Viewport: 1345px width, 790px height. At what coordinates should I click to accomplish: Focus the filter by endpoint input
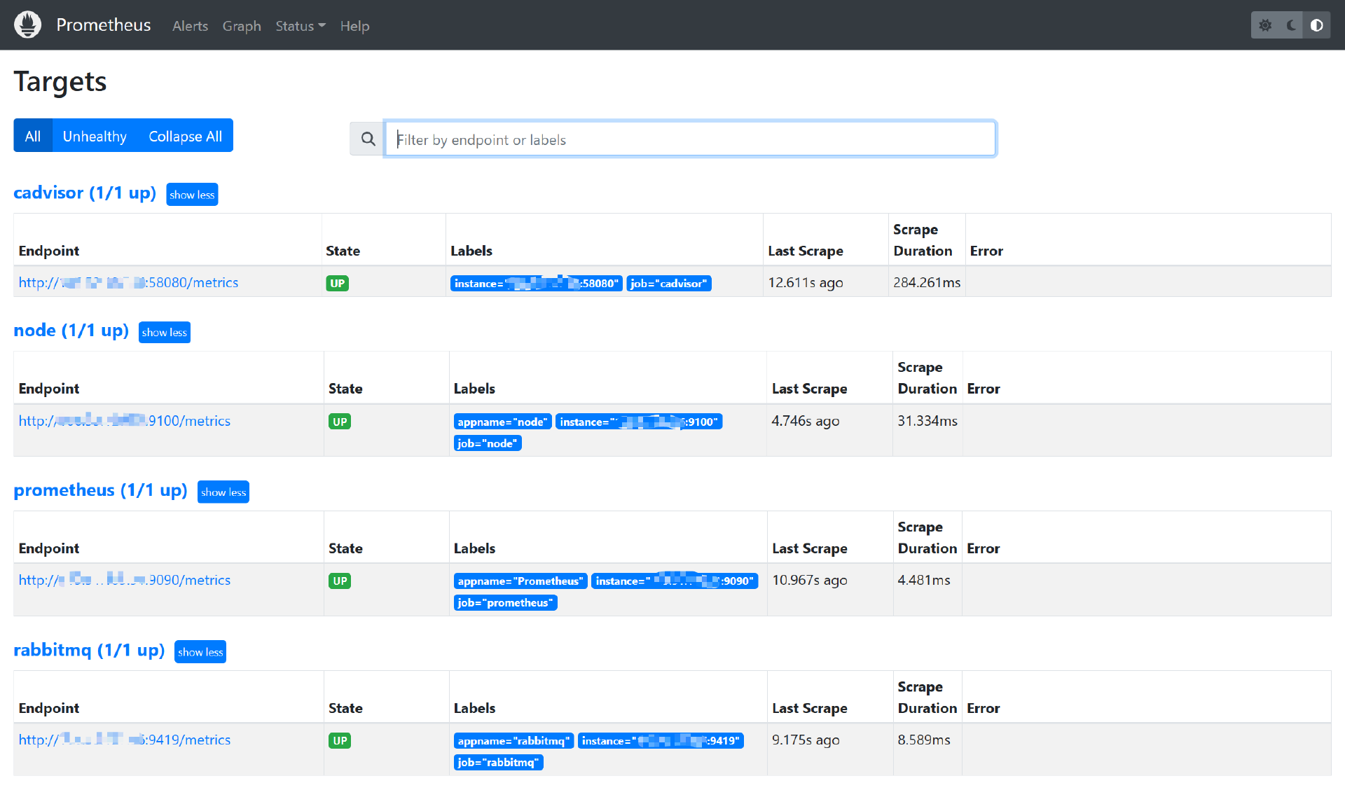690,139
